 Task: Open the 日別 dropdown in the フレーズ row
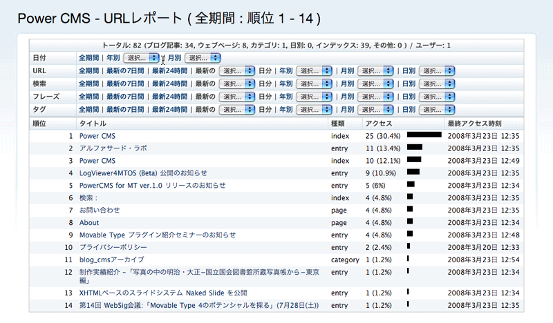(x=437, y=97)
